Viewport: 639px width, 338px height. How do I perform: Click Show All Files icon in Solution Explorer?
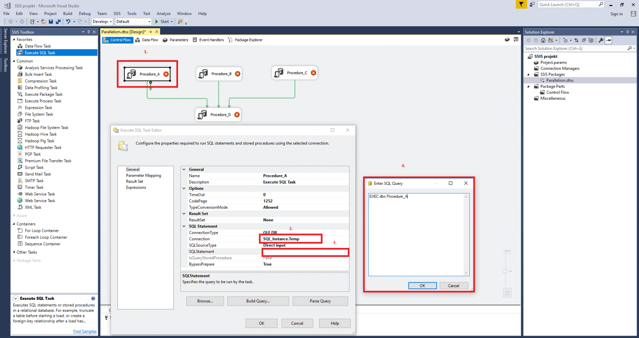pos(591,40)
